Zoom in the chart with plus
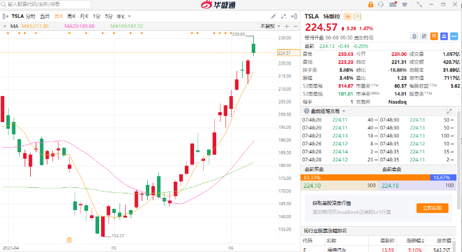 point(286,26)
